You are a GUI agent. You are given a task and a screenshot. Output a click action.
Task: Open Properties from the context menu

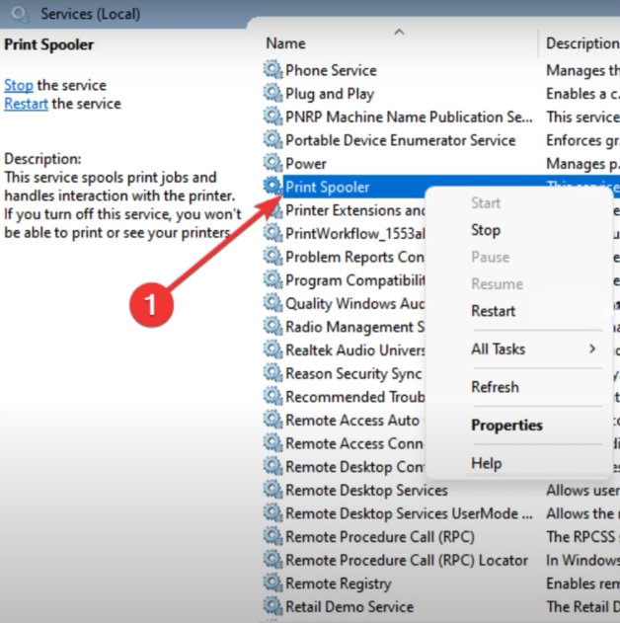506,426
